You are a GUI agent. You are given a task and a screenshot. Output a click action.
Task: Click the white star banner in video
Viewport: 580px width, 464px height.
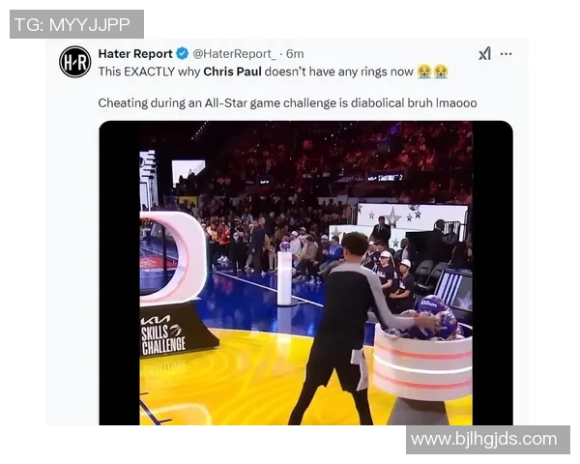(412, 216)
